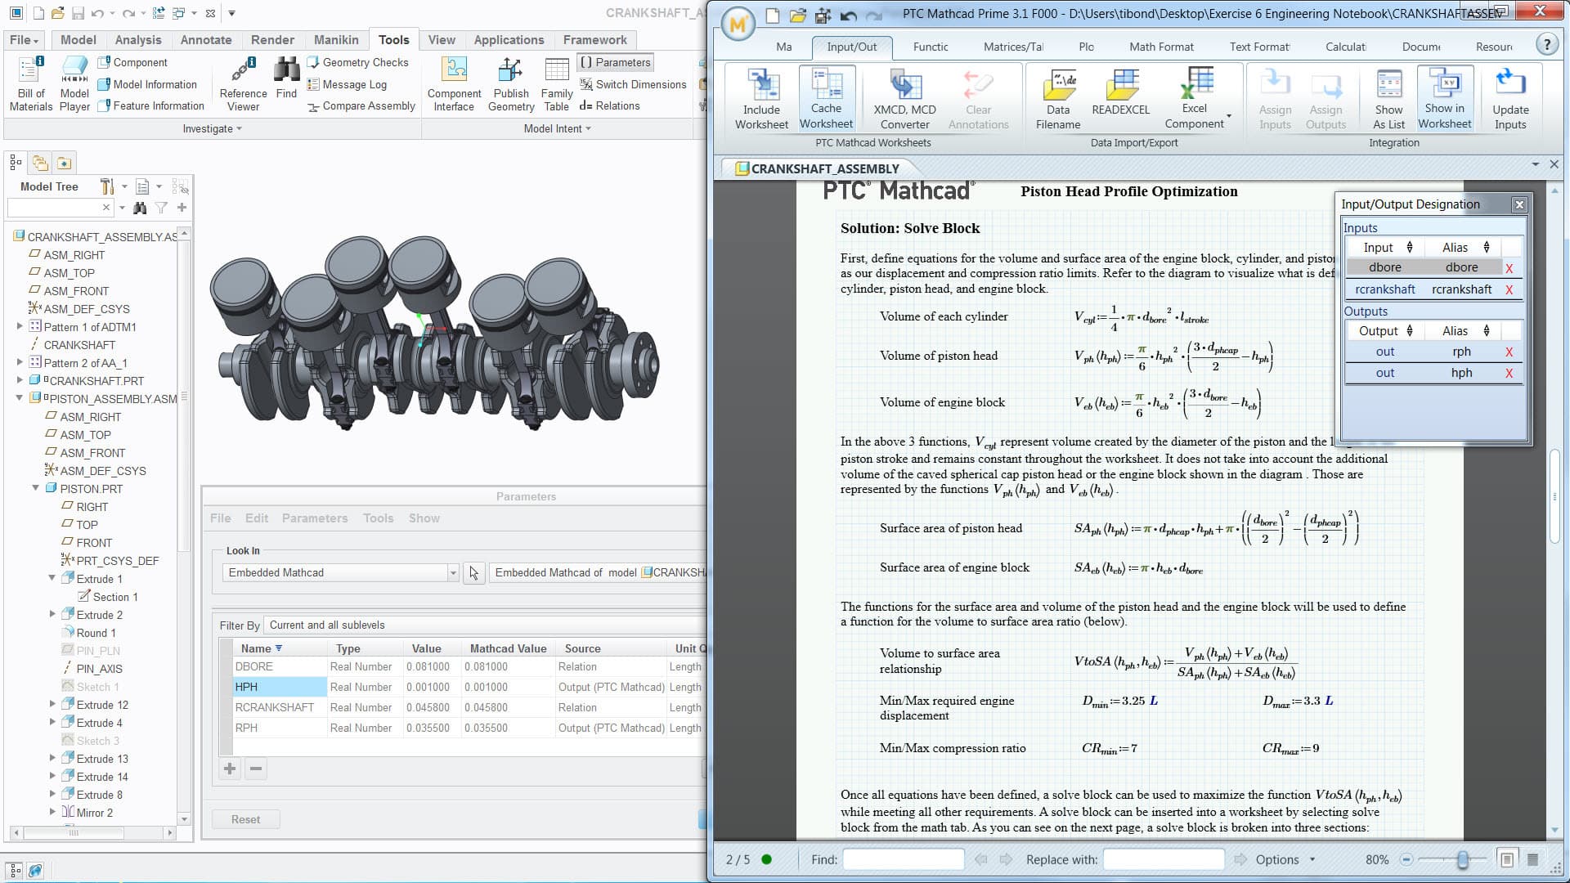The image size is (1570, 883).
Task: Toggle Switch Dimensions in Model Intent group
Action: pos(632,84)
